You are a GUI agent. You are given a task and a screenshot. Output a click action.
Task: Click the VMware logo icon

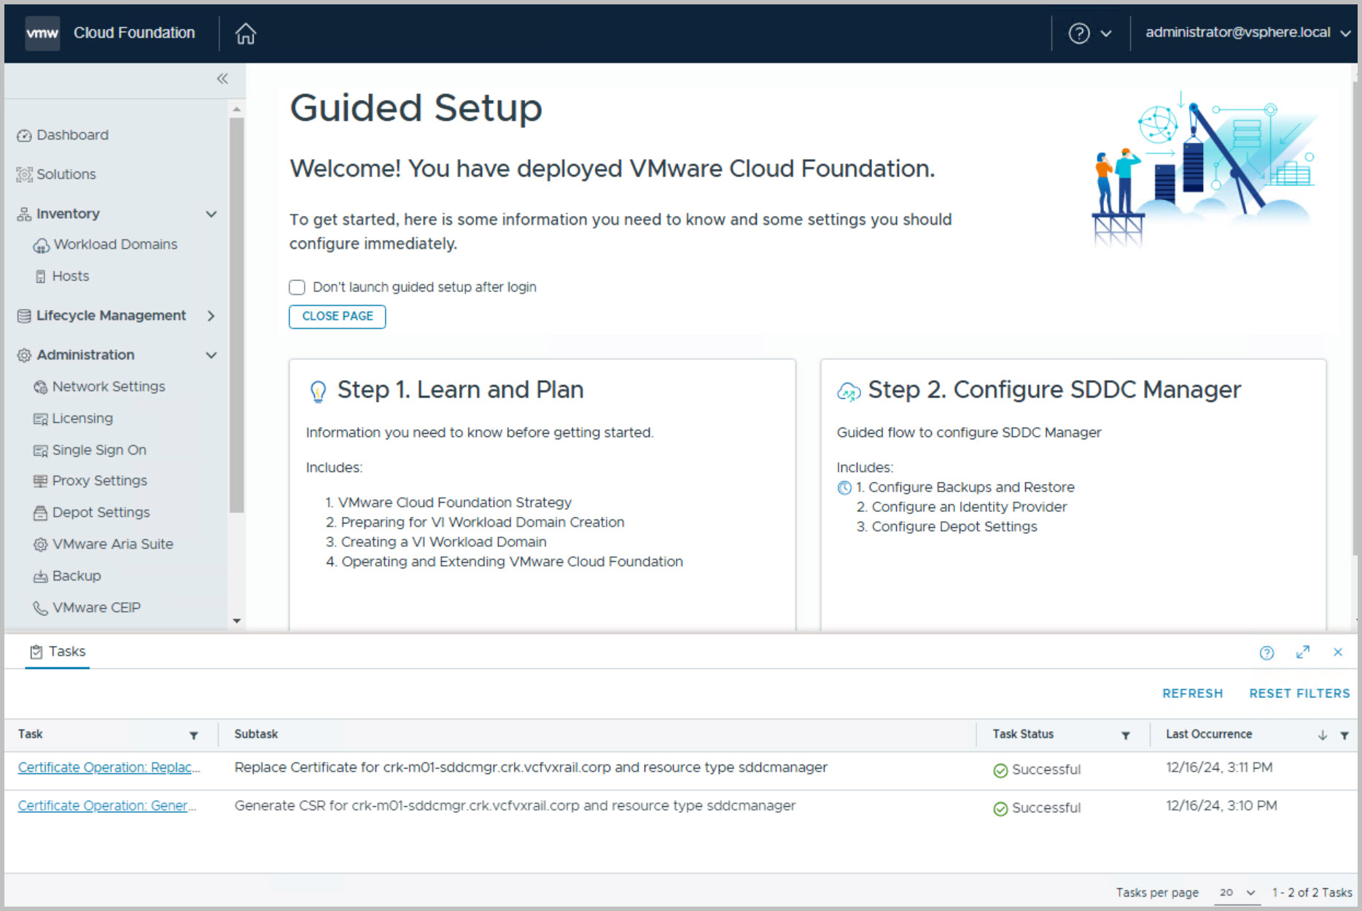[x=42, y=33]
